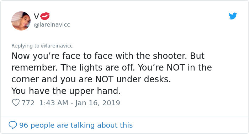Click the text The lights are off
The height and width of the screenshot is (134, 249).
97,68
